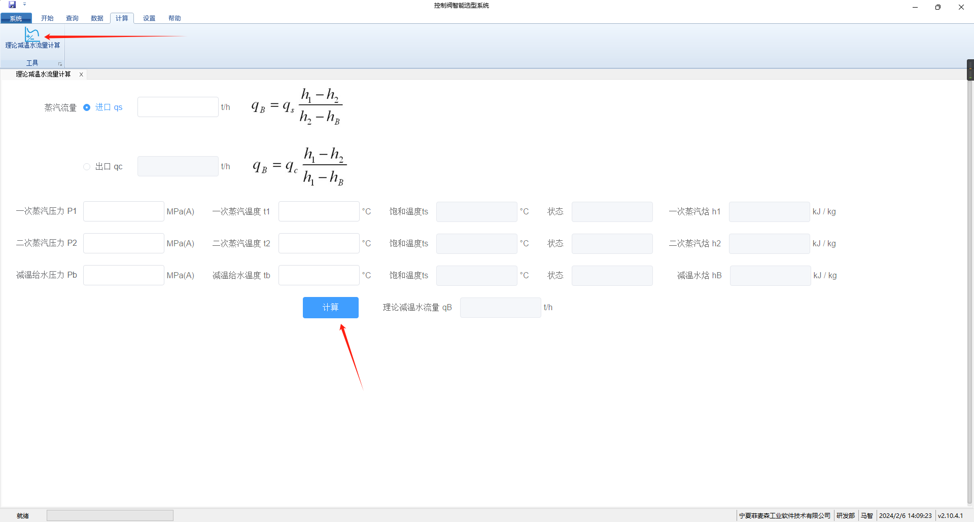The height and width of the screenshot is (522, 974).
Task: Open the 系统 application menu
Action: [x=16, y=18]
